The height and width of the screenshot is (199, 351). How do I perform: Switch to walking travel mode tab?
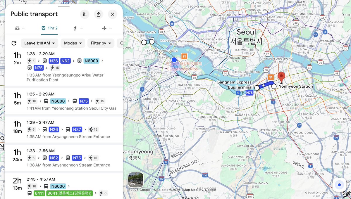78,28
